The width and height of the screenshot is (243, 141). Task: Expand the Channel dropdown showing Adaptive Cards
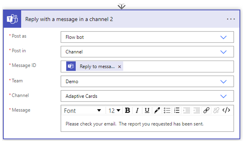pos(223,96)
